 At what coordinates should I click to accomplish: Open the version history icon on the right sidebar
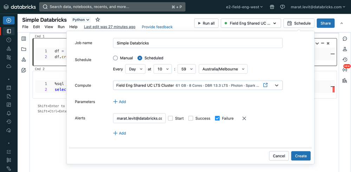(x=345, y=60)
